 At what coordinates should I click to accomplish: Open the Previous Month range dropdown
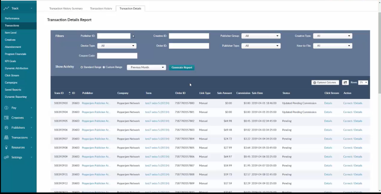tap(146, 67)
